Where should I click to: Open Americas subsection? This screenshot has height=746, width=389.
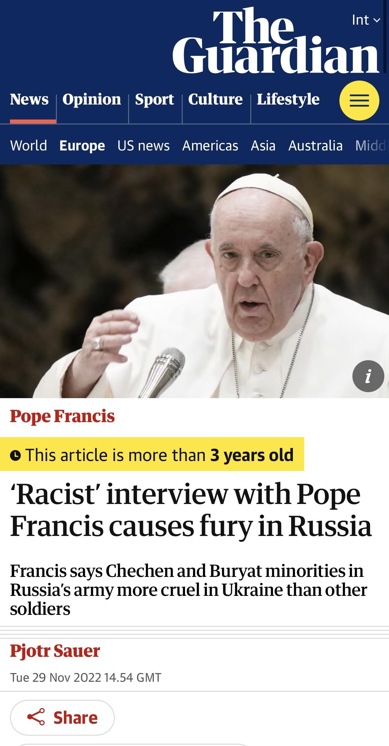coord(210,145)
